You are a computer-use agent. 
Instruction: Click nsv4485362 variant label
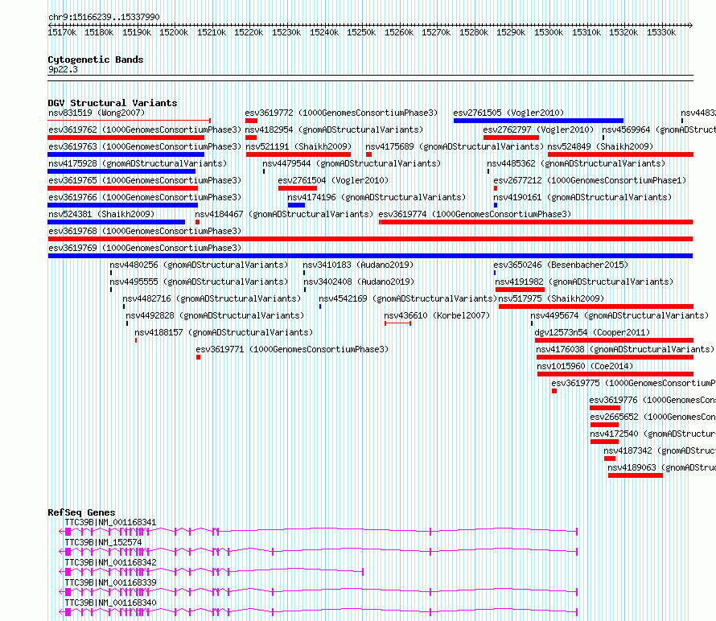(576, 163)
